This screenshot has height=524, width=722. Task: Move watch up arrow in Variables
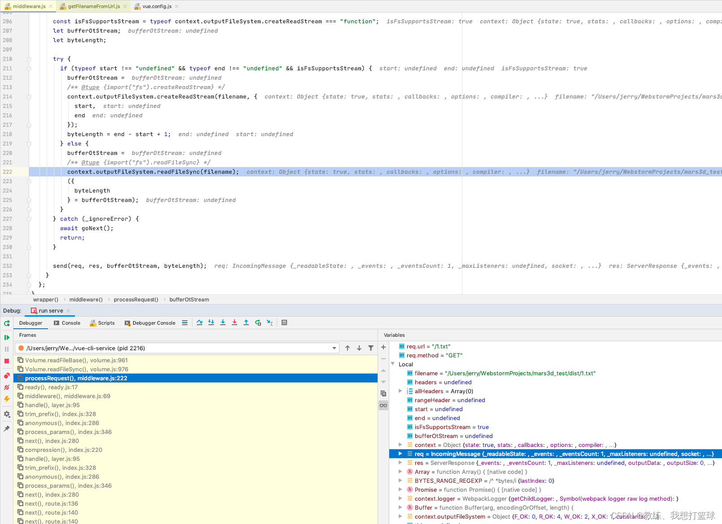(383, 370)
